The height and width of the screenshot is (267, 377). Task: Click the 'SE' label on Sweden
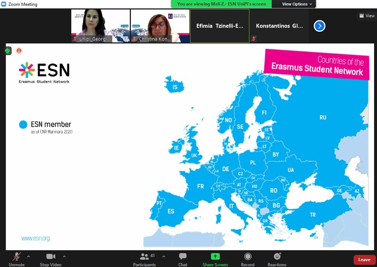[x=240, y=127]
